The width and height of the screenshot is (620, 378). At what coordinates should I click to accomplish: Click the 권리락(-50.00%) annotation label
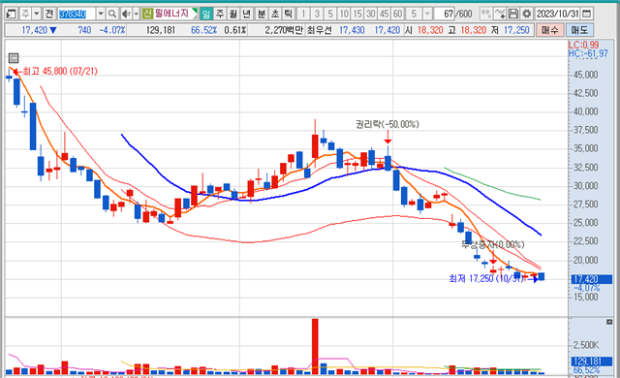tap(387, 124)
